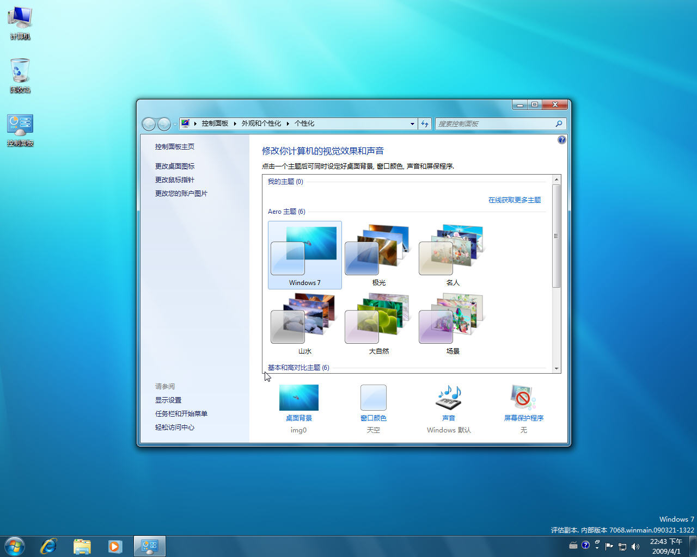
Task: Select the 大自然 theme thumbnail
Action: [379, 324]
